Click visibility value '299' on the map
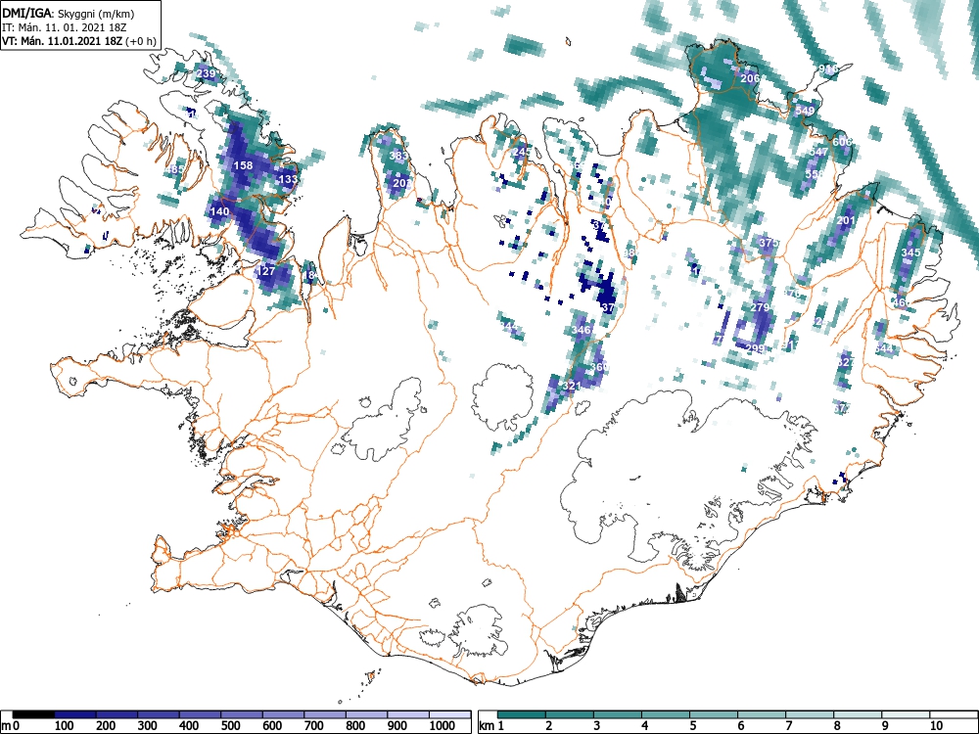 755,348
